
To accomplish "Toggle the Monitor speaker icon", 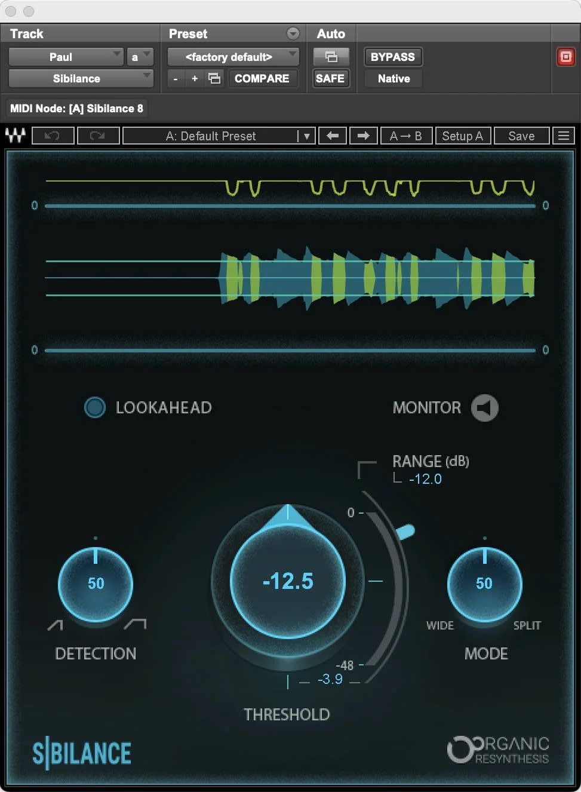I will 484,408.
